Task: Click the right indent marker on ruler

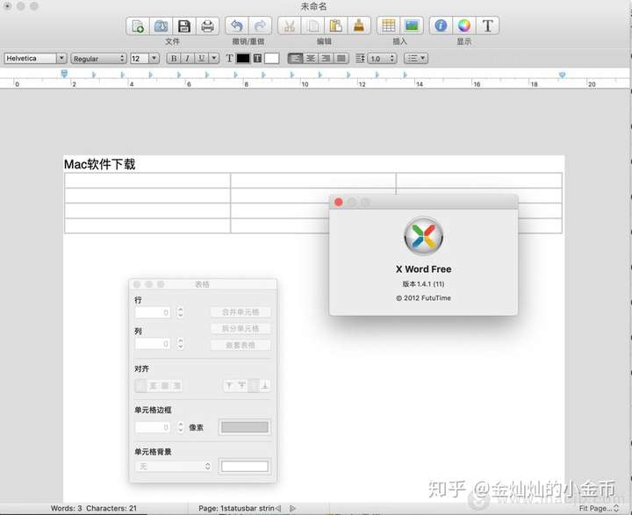Action: [x=563, y=75]
